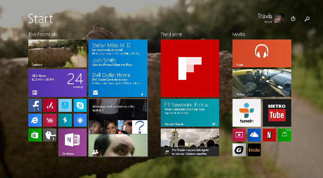Screen dimensions: 323x178
Task: Open the GroupMe smiley tile
Action: click(65, 105)
